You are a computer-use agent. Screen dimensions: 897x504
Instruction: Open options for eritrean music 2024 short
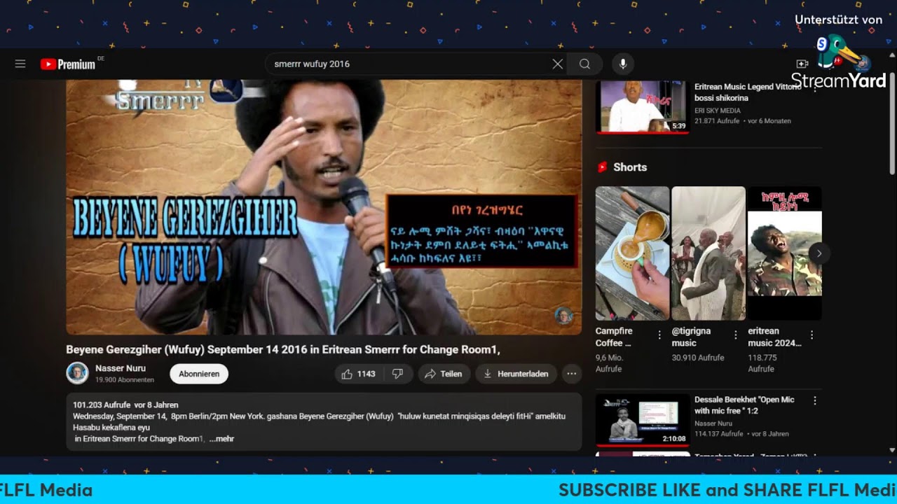click(812, 335)
